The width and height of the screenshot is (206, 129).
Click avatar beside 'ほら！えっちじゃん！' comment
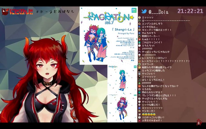coord(139,80)
